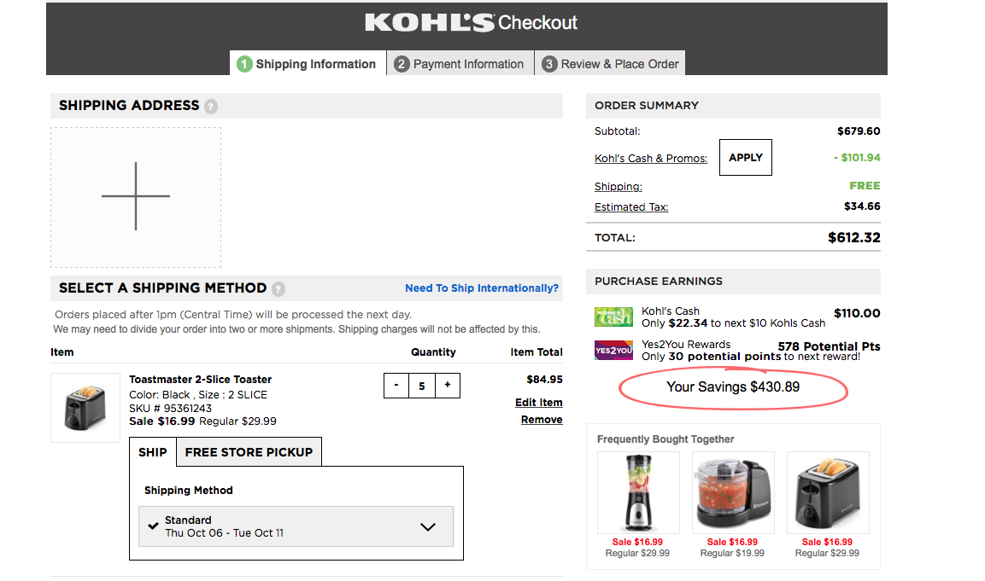Click the Kohl's Cash green card icon
This screenshot has width=985, height=581.
tap(613, 317)
